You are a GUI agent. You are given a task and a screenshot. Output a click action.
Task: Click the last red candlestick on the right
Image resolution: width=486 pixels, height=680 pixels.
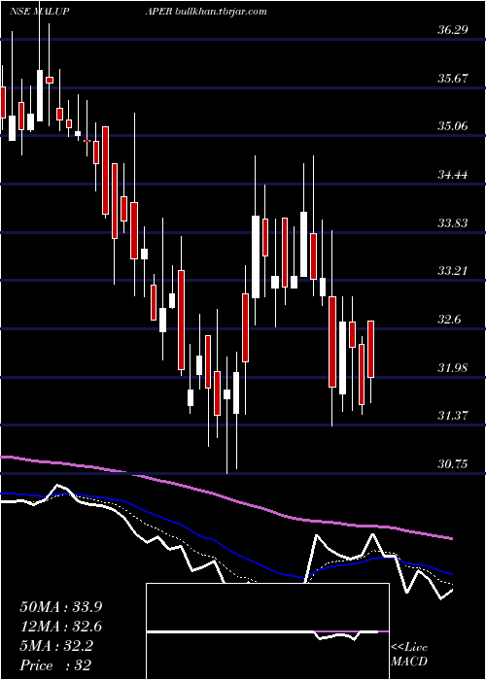click(371, 349)
